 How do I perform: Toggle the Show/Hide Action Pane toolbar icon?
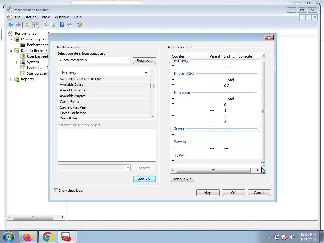pos(69,25)
